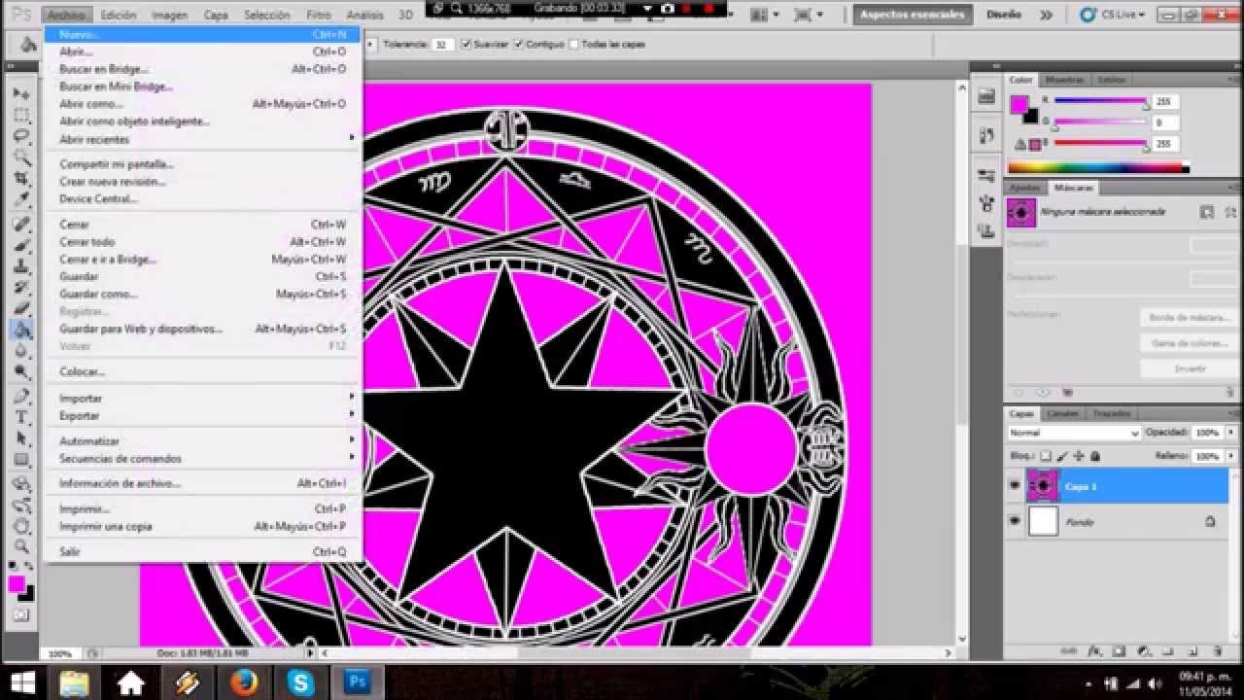Open the Opacidad slider arrow
Viewport: 1244px width, 700px height.
point(1231,433)
